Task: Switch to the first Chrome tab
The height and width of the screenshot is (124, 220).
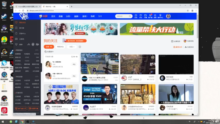Action: [x=28, y=7]
